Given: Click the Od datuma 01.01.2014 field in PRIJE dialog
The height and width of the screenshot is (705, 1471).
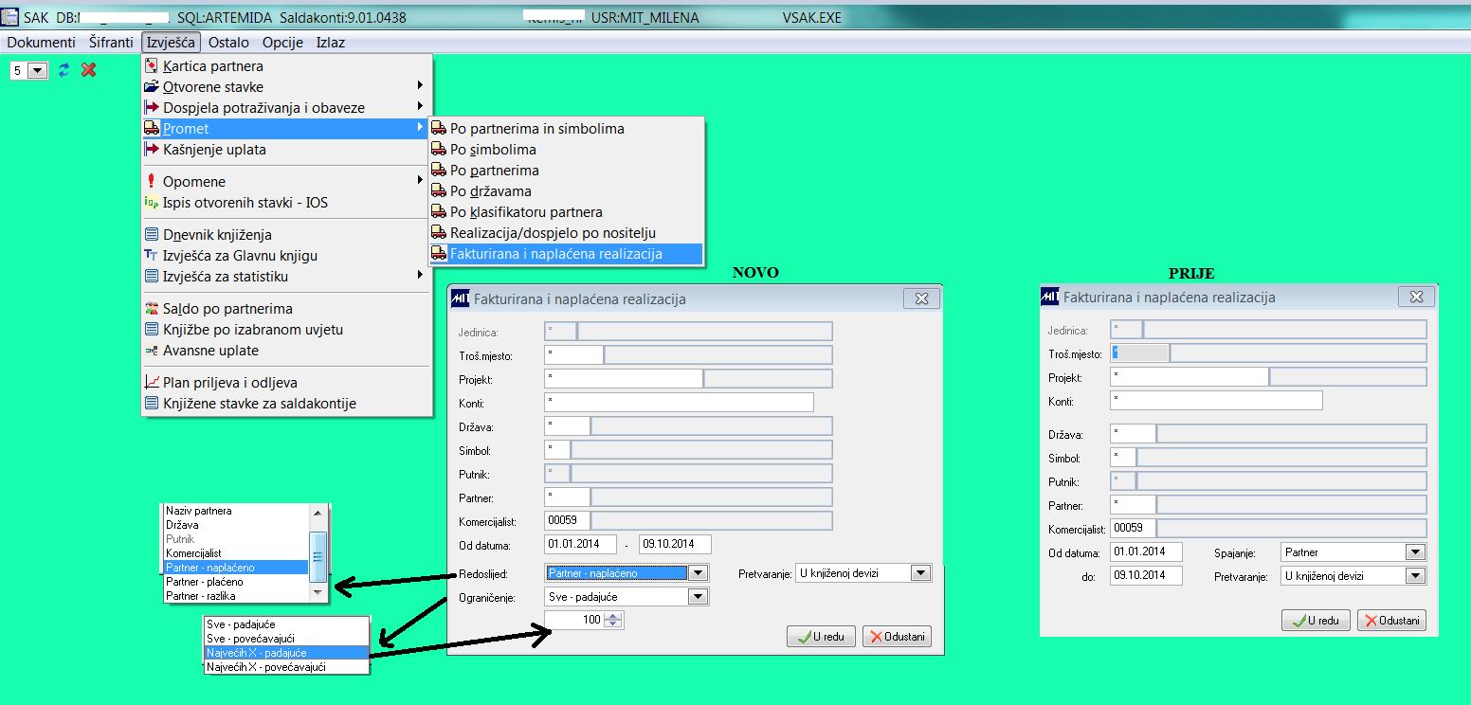Looking at the screenshot, I should click(x=1146, y=552).
